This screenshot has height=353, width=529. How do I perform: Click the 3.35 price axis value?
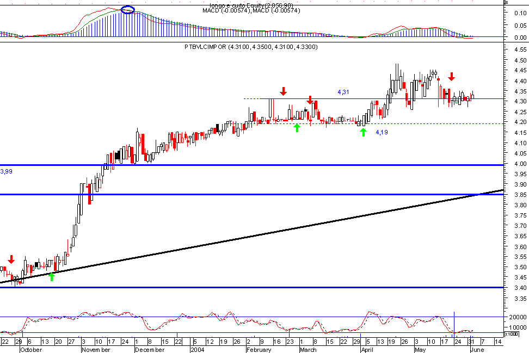(521, 299)
